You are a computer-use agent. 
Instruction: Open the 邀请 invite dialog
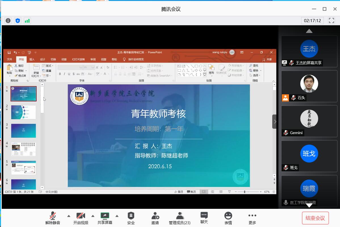pyautogui.click(x=155, y=218)
